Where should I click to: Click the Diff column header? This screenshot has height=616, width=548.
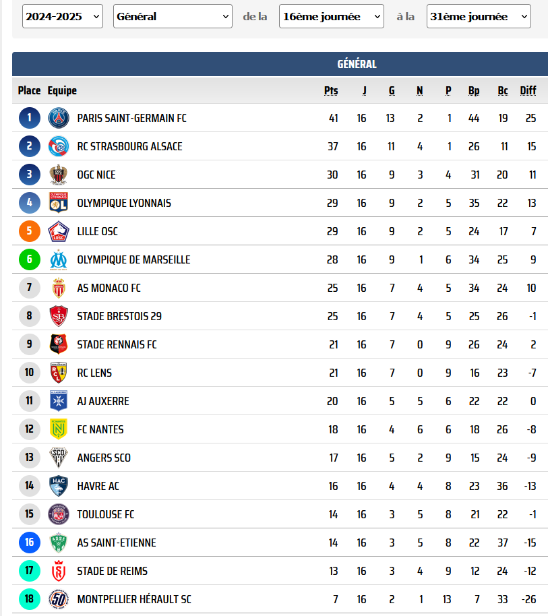(528, 91)
